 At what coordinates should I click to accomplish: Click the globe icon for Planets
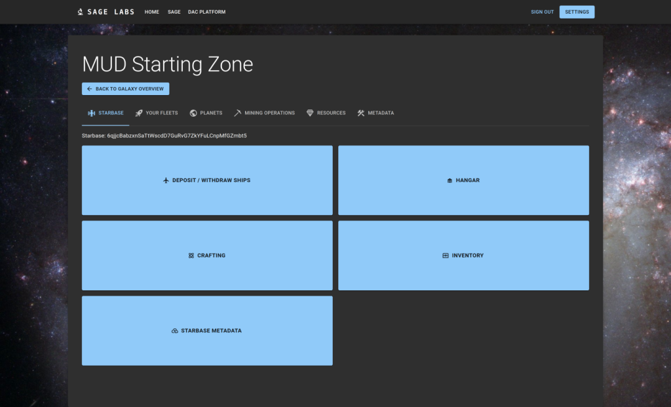(193, 113)
